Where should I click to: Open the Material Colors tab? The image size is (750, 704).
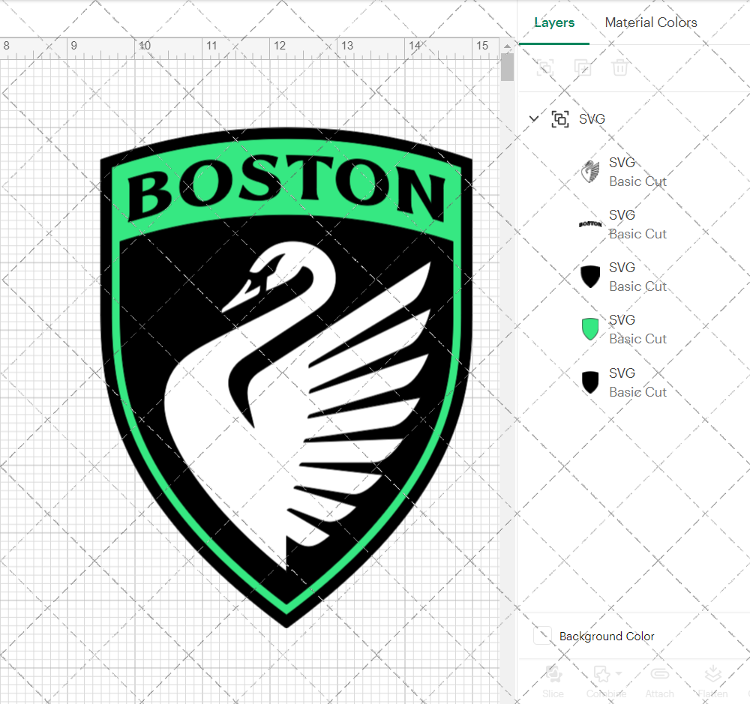coord(650,22)
